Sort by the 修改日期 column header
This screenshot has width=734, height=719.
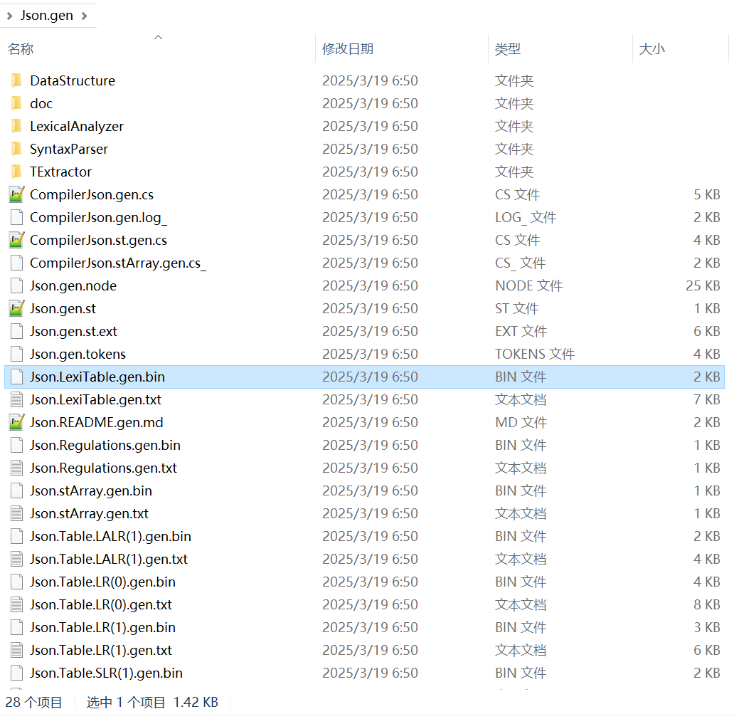tap(348, 48)
